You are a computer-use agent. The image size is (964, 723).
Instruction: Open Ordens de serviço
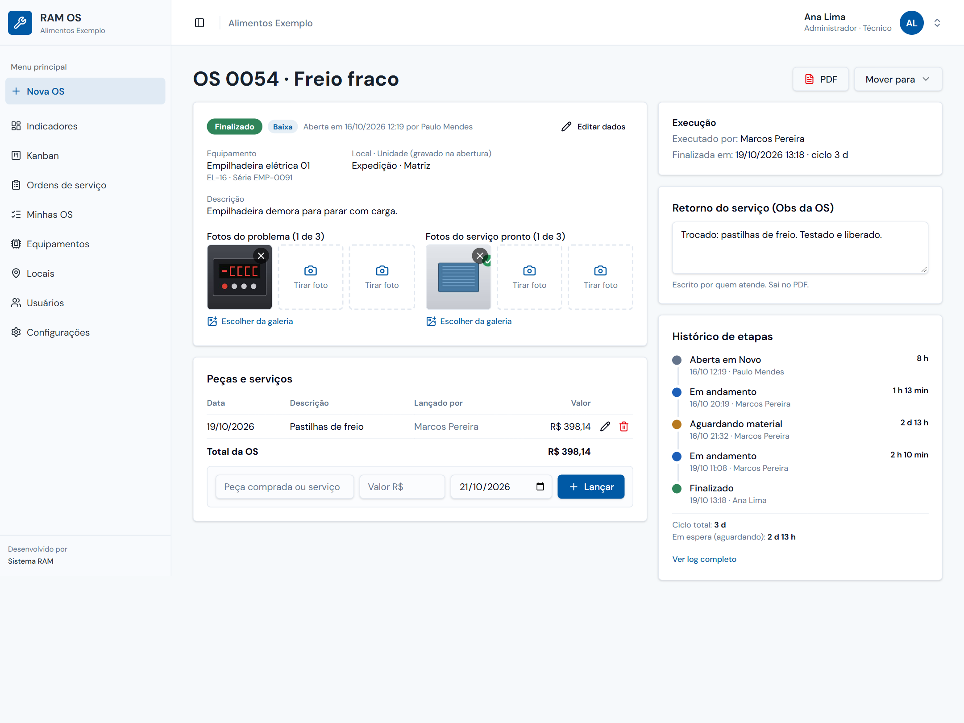tap(85, 185)
